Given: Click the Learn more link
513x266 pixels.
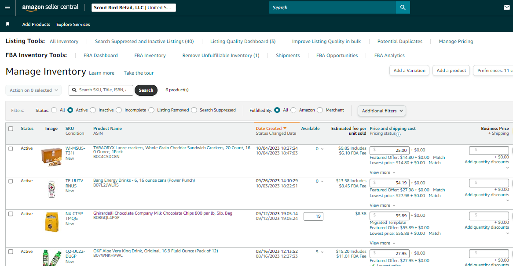Looking at the screenshot, I should tap(102, 73).
